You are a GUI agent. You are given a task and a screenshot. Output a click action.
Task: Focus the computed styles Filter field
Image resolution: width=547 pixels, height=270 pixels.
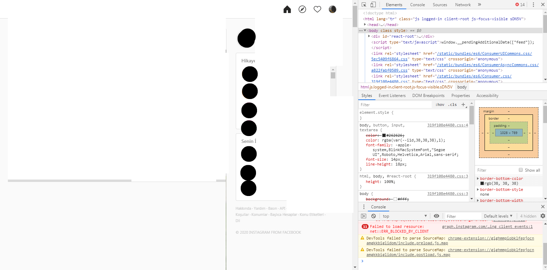(496, 170)
